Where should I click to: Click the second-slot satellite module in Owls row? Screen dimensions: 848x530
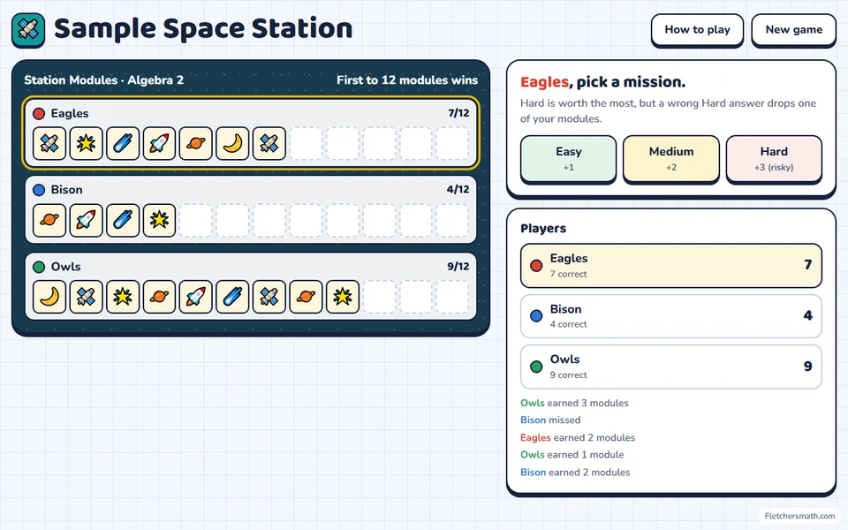[x=86, y=297]
